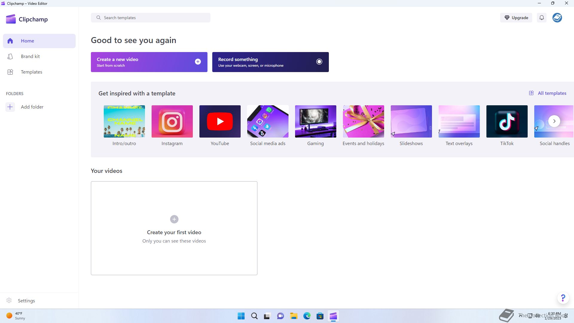Click the Clipchamp logo icon
The image size is (574, 323).
11,19
